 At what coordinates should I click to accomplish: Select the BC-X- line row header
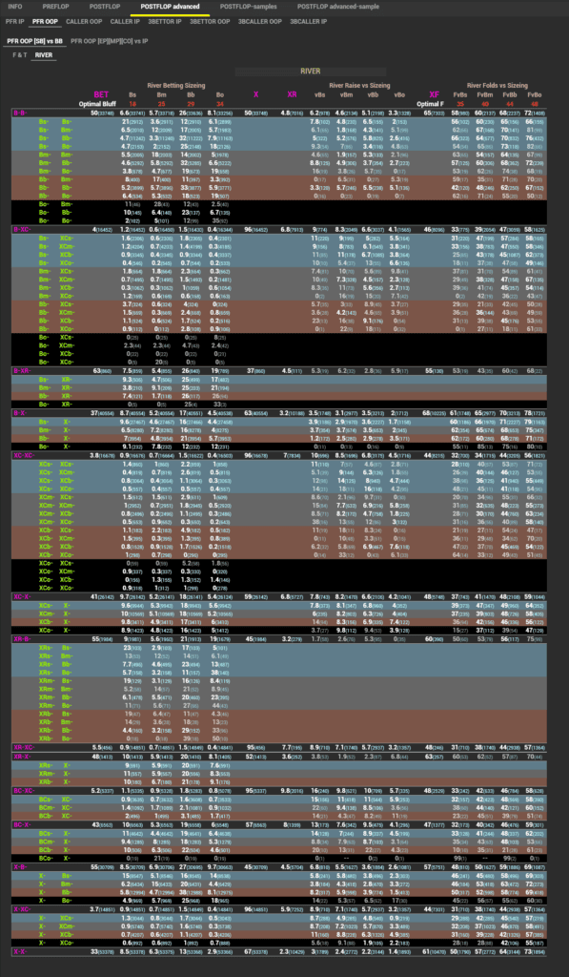tap(23, 824)
